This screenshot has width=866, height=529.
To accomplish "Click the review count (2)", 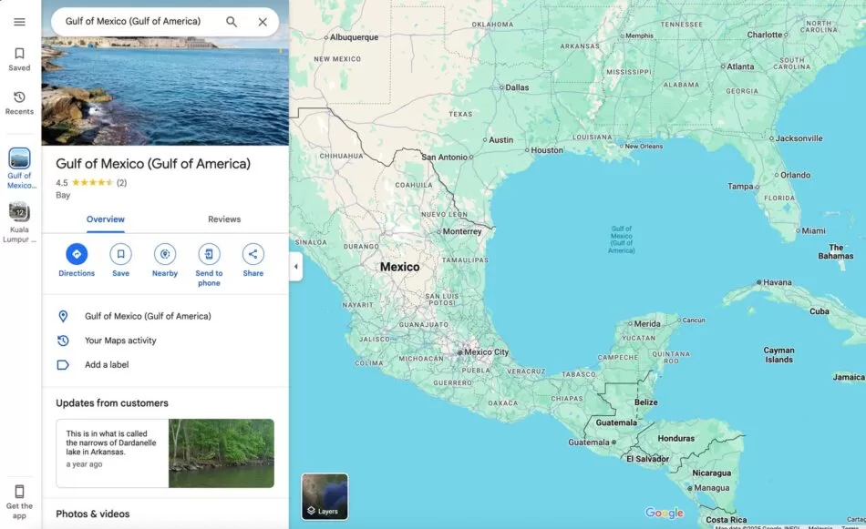I will 121,183.
